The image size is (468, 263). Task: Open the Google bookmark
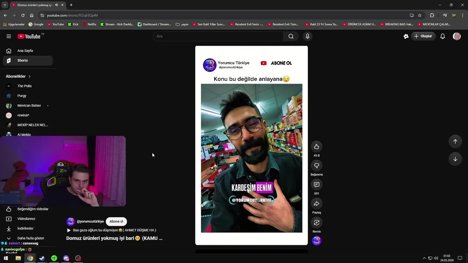[35, 24]
